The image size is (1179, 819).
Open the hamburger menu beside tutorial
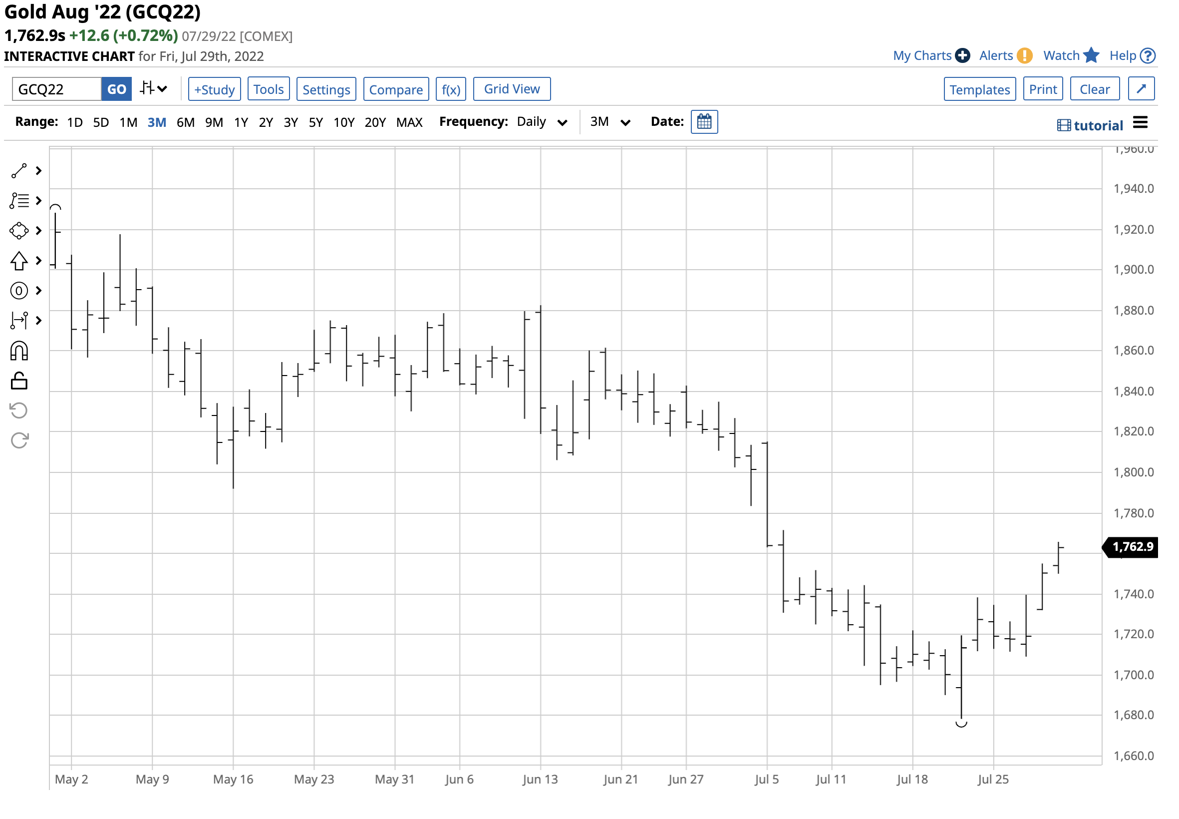1140,123
